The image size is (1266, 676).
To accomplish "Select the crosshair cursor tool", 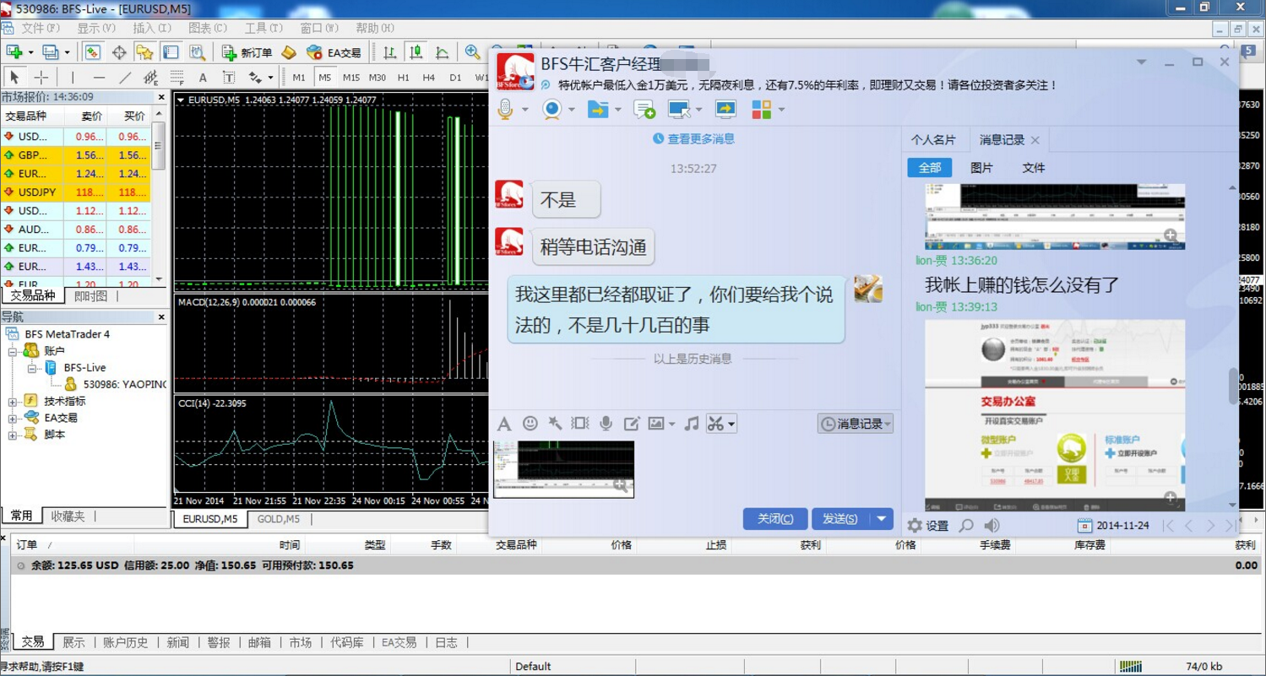I will coord(41,78).
